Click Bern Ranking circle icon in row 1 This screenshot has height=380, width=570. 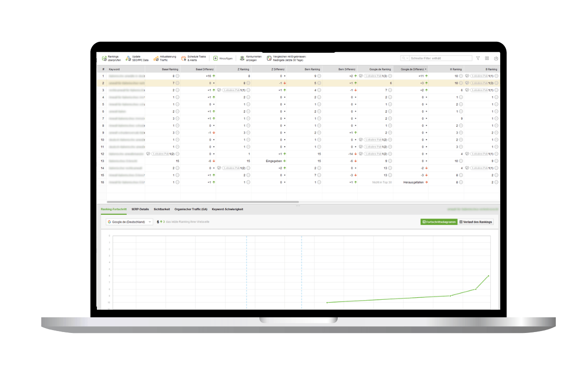(319, 76)
